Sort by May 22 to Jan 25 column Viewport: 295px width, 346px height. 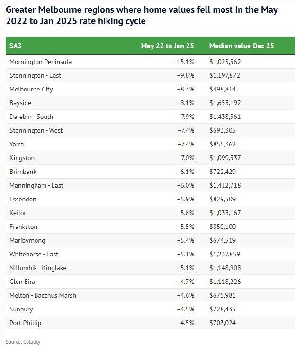pos(167,46)
